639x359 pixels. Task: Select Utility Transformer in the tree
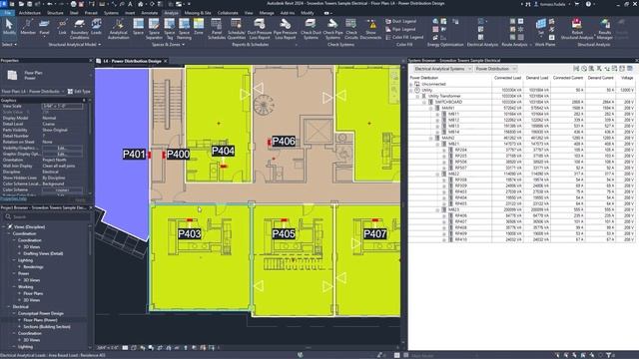444,96
